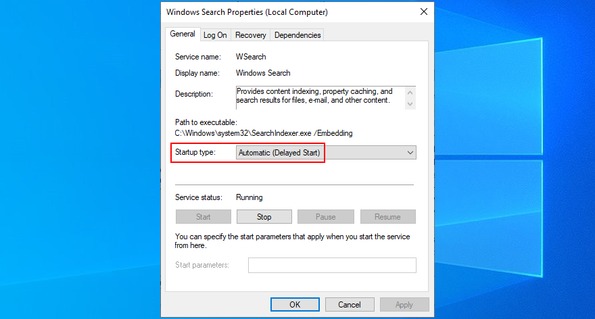Screen dimensions: 595x319
Task: Dismiss dialog with Cancel button
Action: pyautogui.click(x=350, y=305)
